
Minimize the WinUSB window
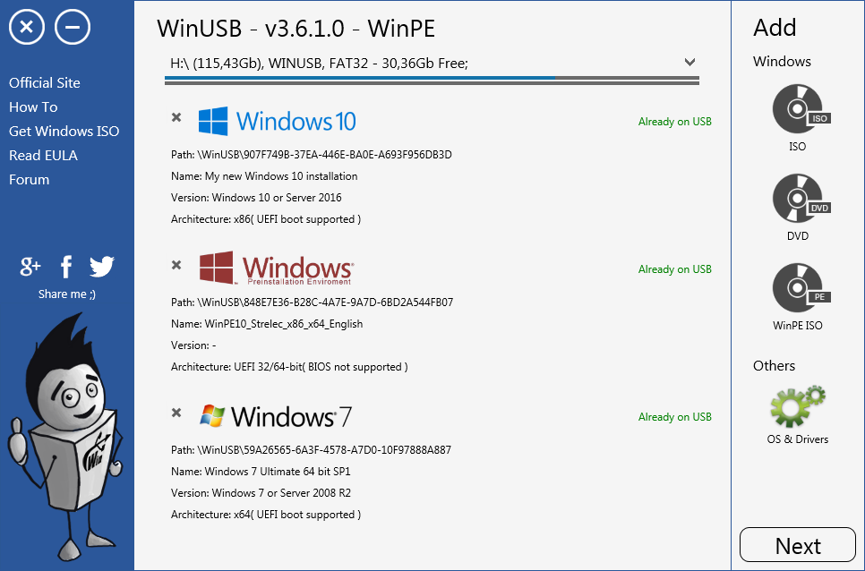tap(73, 28)
